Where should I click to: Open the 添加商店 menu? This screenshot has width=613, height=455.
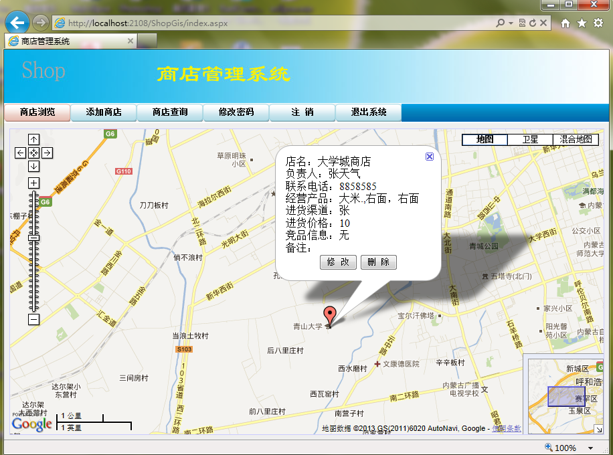coord(104,112)
